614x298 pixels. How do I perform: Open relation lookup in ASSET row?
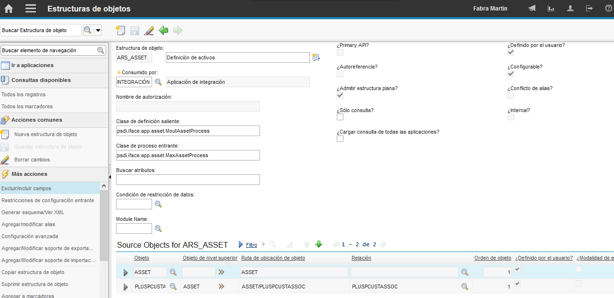464,272
